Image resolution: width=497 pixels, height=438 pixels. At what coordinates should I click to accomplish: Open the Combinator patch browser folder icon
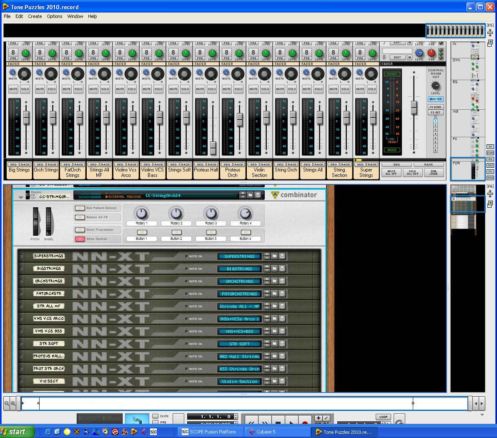[x=251, y=195]
